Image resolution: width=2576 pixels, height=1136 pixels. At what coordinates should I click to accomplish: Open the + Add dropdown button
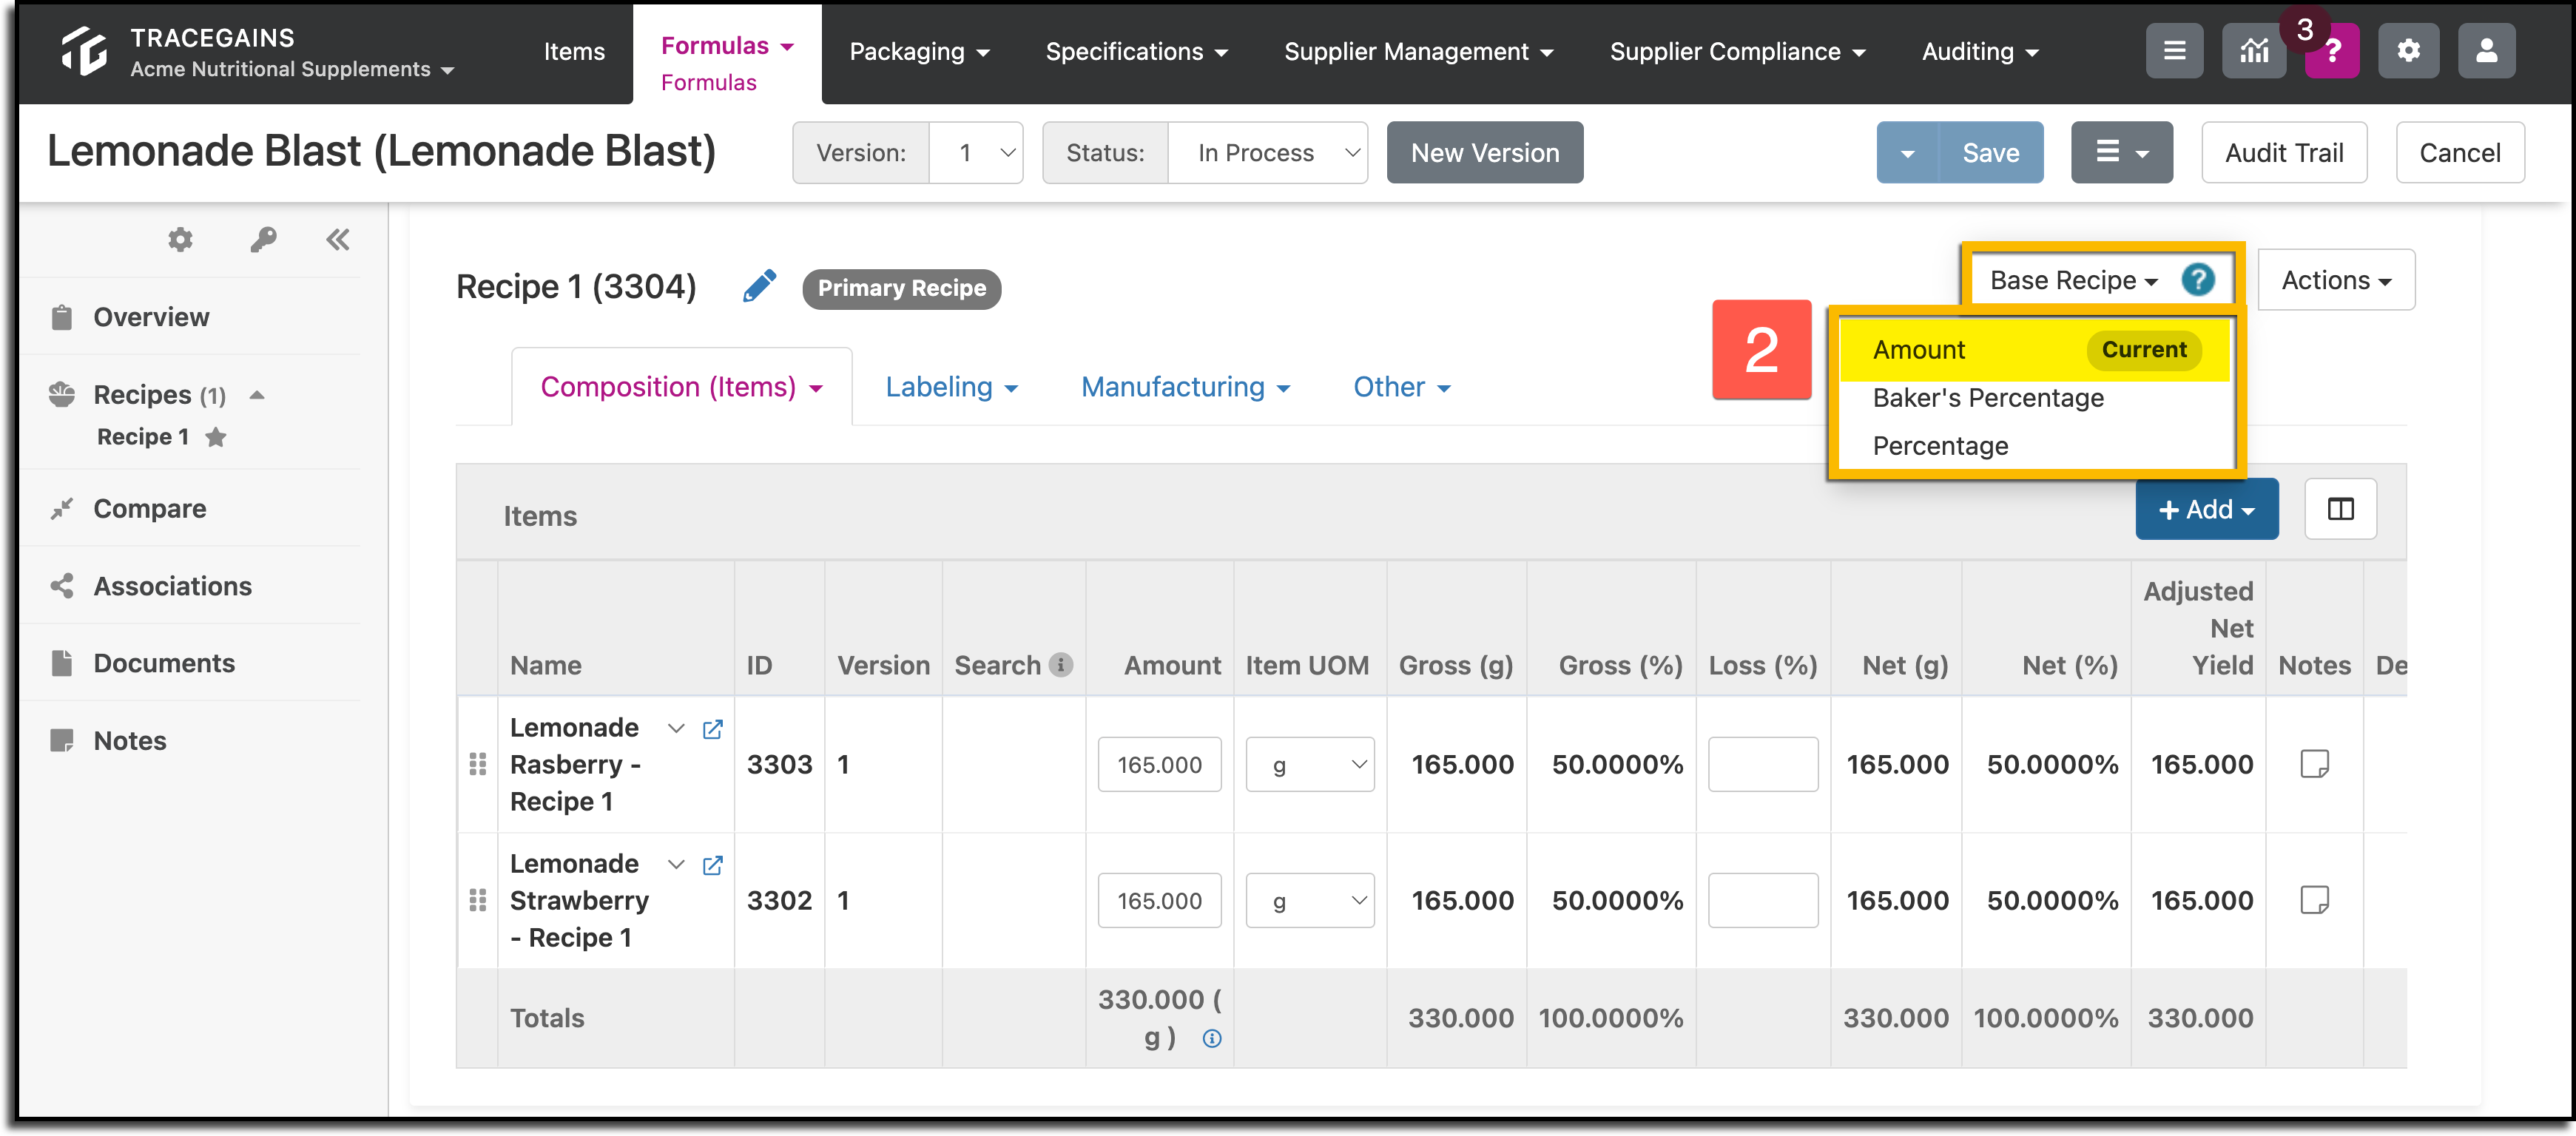coord(2206,509)
